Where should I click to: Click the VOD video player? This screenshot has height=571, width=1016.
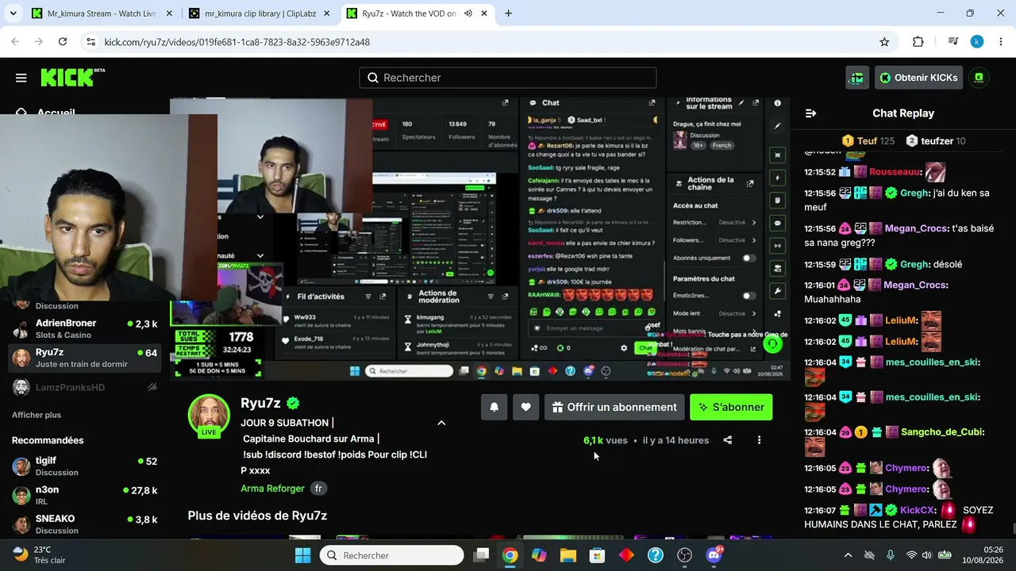click(x=479, y=238)
